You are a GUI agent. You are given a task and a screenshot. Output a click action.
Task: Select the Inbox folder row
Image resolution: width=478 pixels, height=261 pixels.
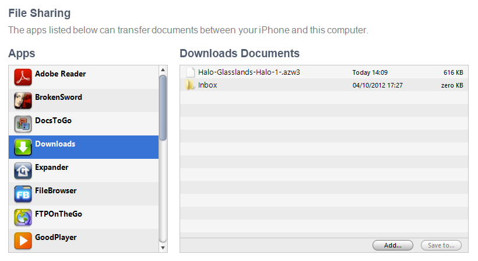pyautogui.click(x=324, y=85)
